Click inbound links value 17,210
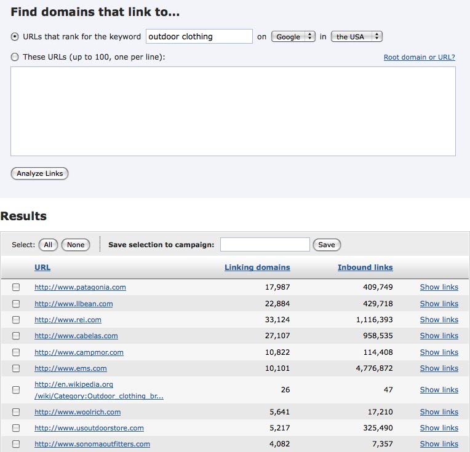 tap(380, 412)
